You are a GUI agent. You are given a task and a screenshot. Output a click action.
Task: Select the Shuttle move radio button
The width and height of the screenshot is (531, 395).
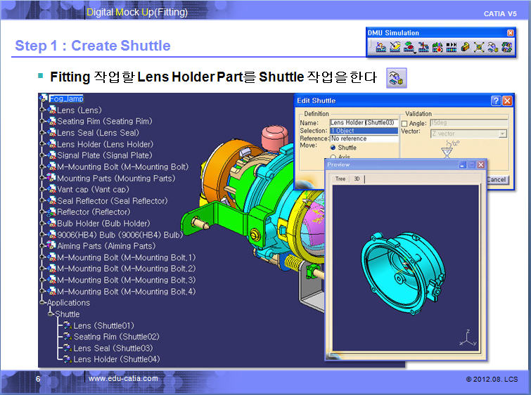point(333,148)
